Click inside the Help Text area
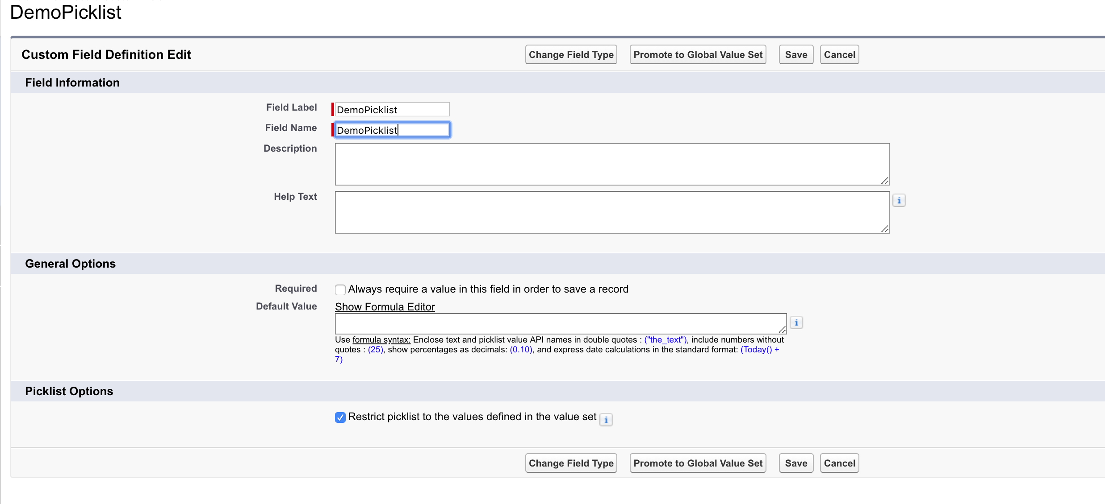The width and height of the screenshot is (1105, 504). pyautogui.click(x=611, y=212)
